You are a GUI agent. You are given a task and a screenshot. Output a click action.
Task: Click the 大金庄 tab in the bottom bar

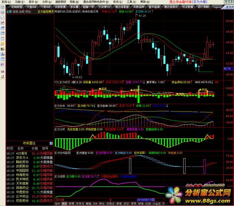point(157,204)
